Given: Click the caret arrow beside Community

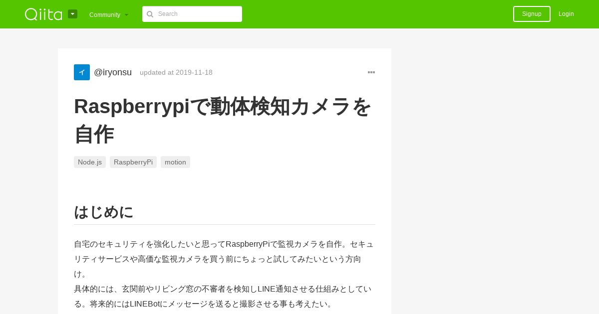Looking at the screenshot, I should (x=127, y=15).
